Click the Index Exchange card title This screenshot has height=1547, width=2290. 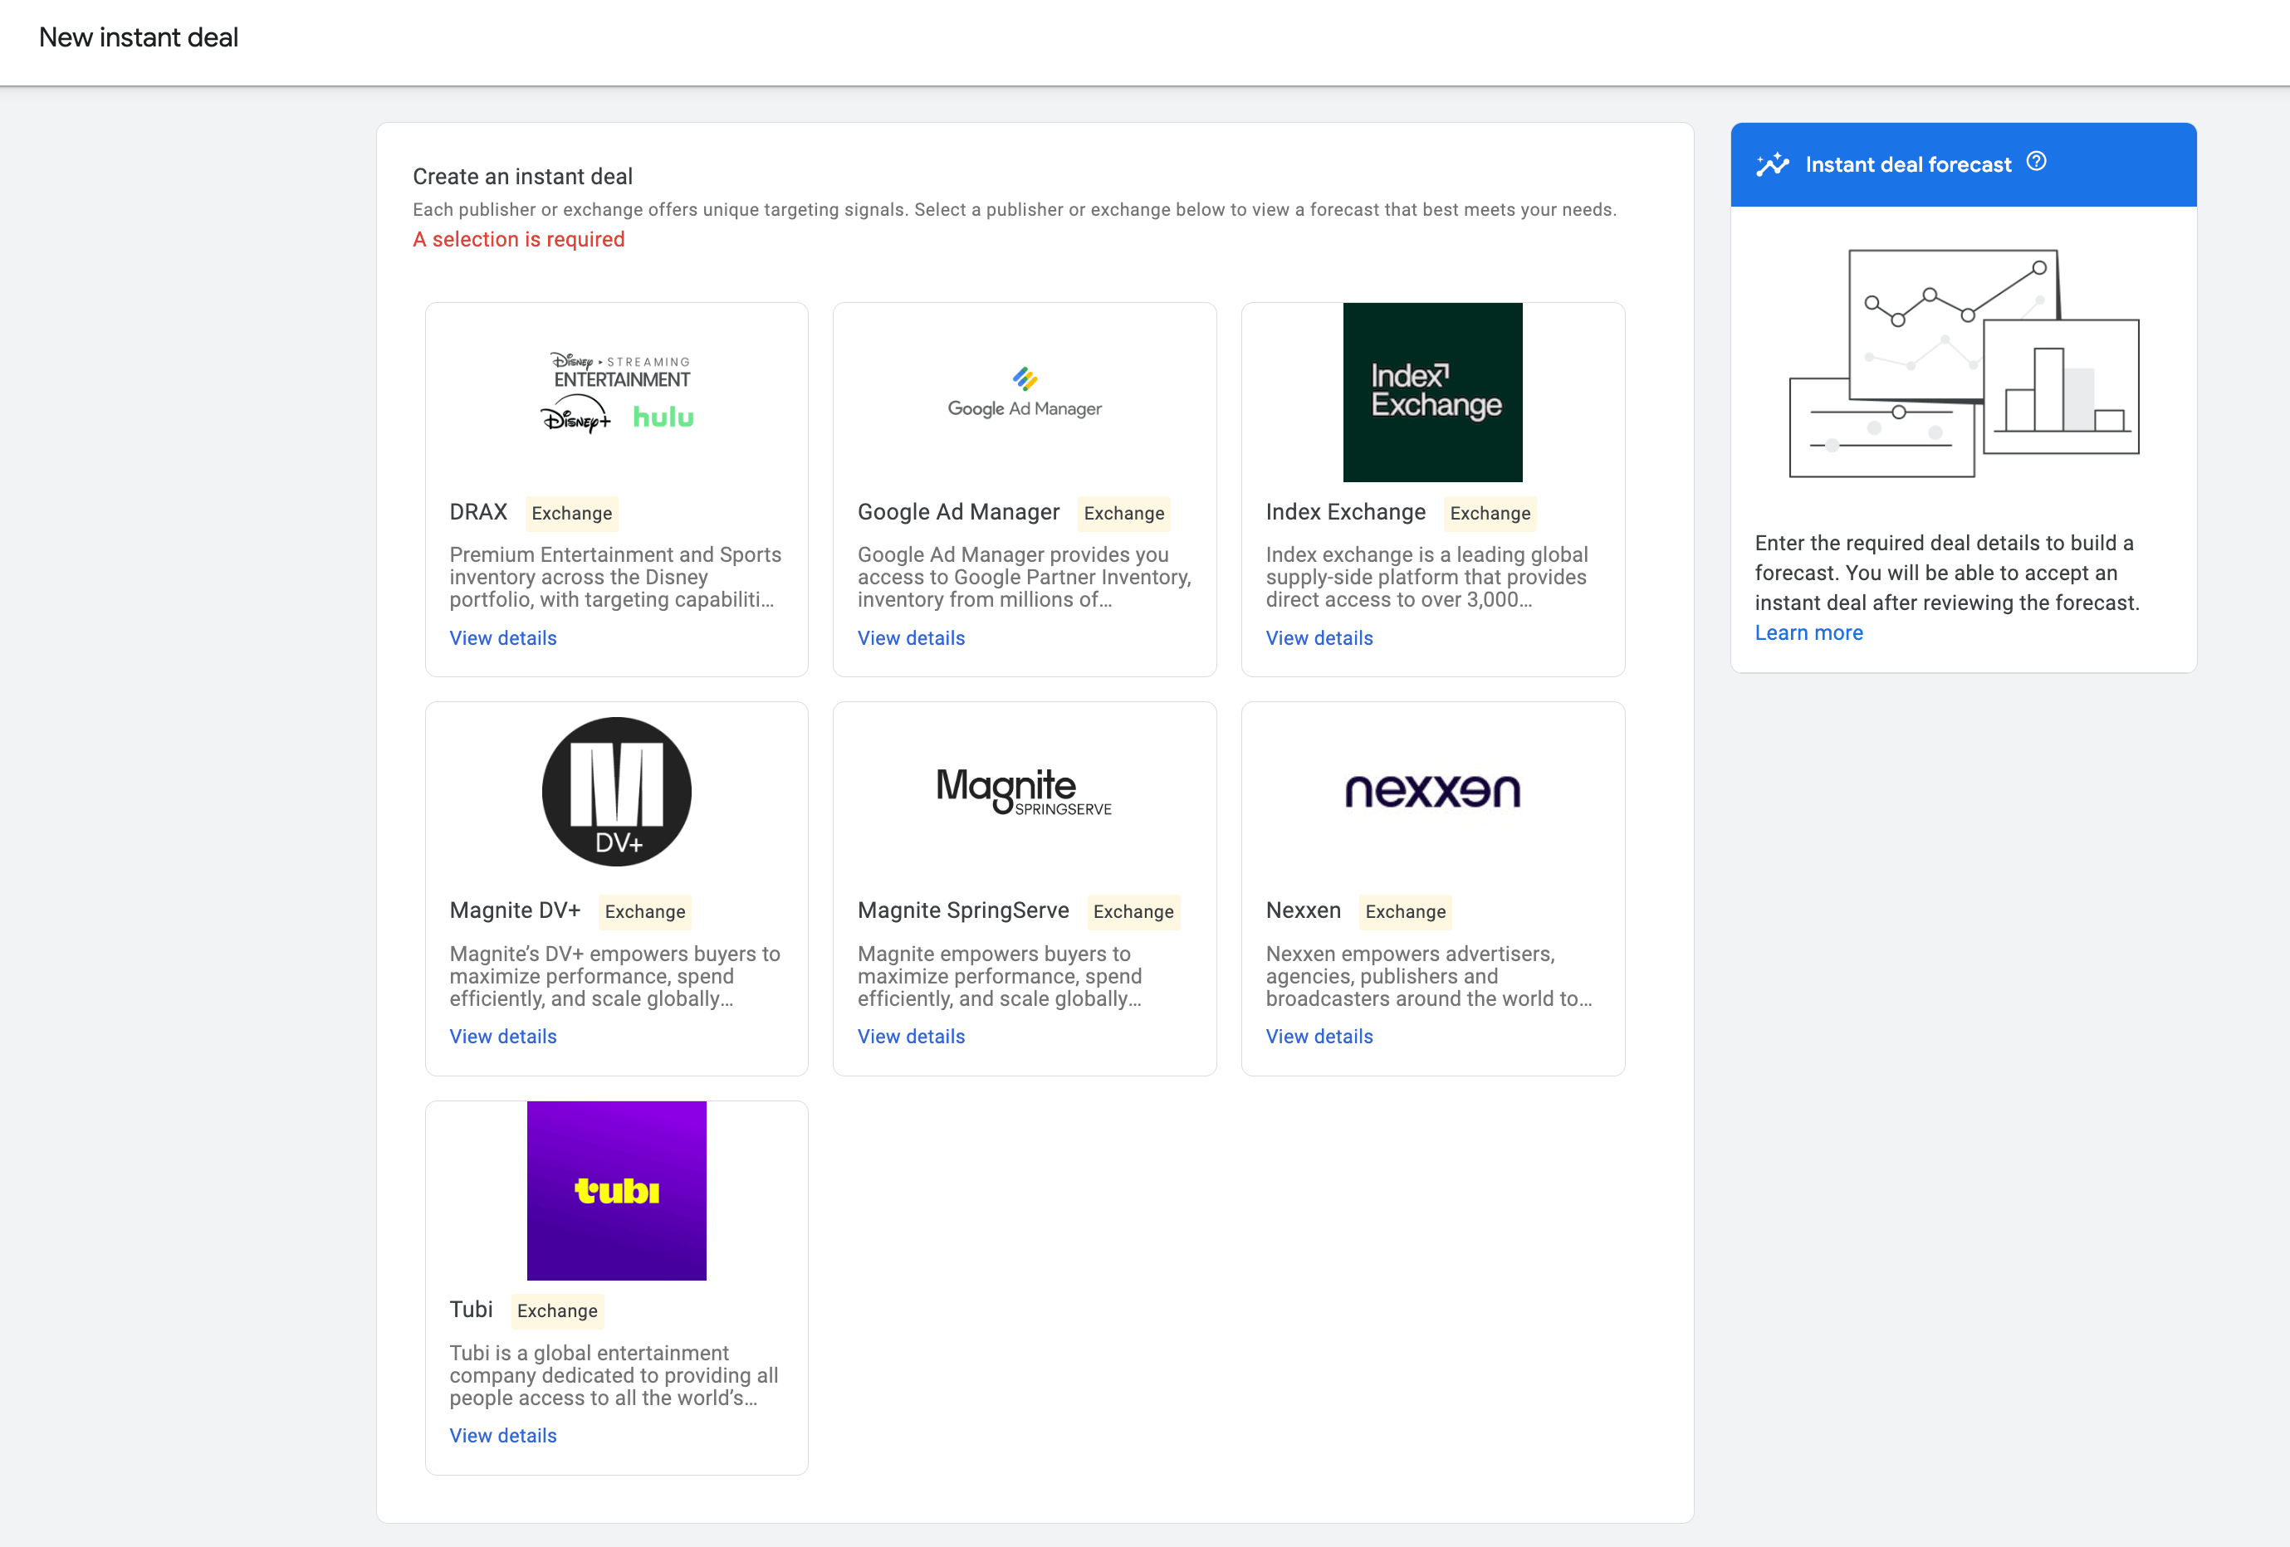tap(1346, 512)
